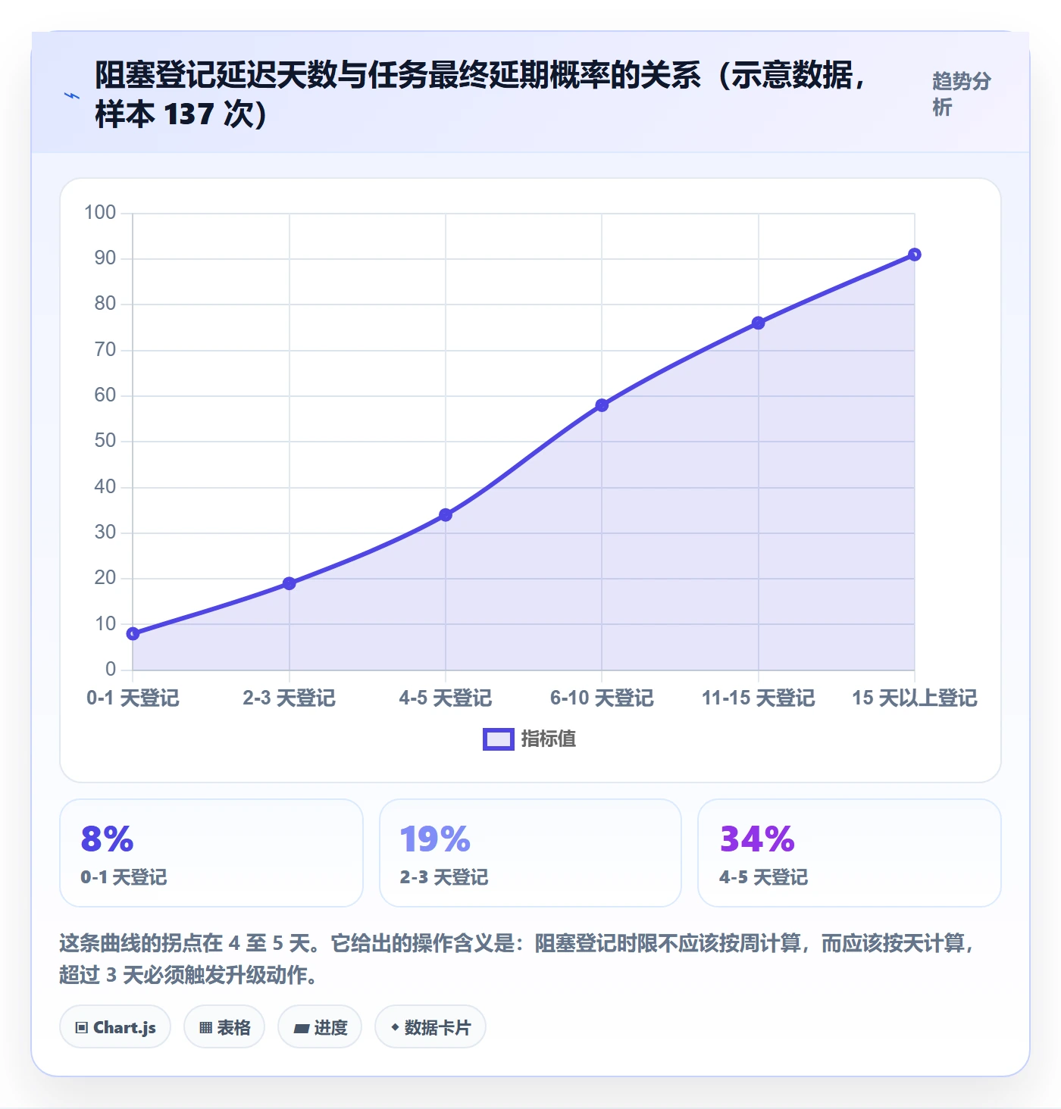Click the chart data point above 4-5 天登记
1061x1109 pixels.
pyautogui.click(x=446, y=515)
